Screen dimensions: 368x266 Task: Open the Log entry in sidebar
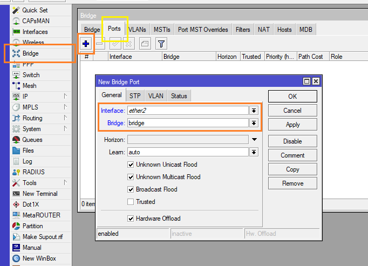[27, 161]
